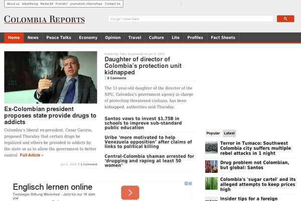Viewport: 301px width, 201px height.
Task: Open the Home menu item
Action: click(x=14, y=38)
